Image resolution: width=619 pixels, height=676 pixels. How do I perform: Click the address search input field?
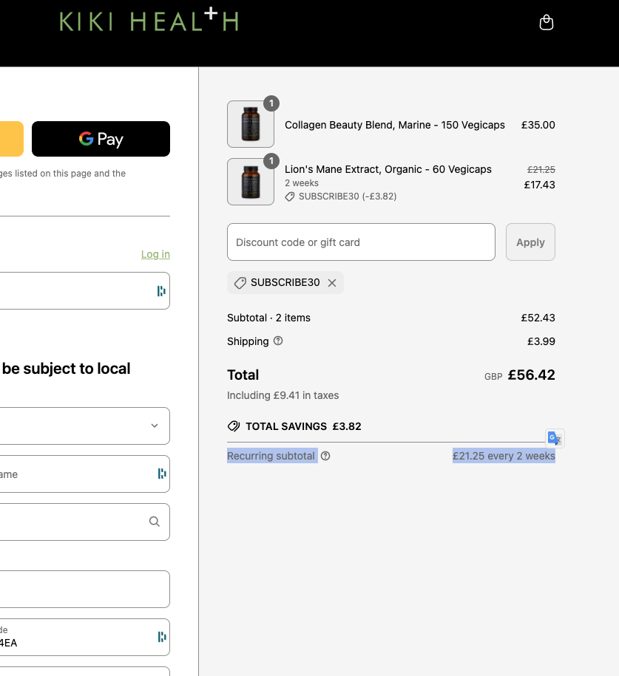click(74, 522)
